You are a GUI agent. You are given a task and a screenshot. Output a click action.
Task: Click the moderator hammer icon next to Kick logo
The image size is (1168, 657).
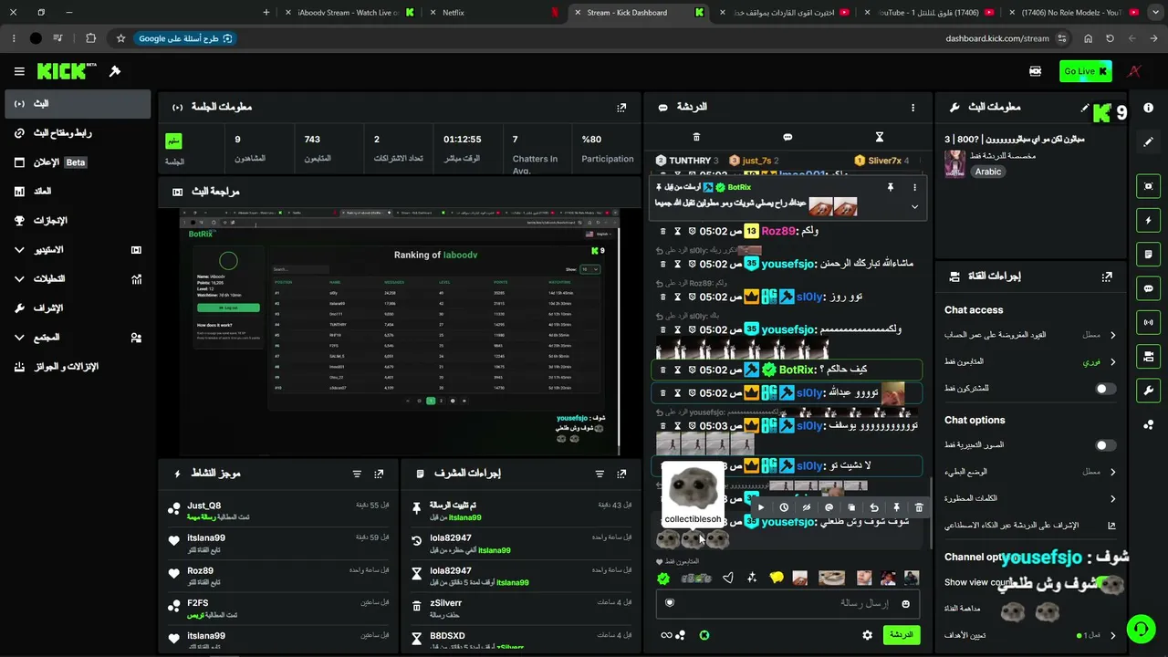[x=115, y=71]
